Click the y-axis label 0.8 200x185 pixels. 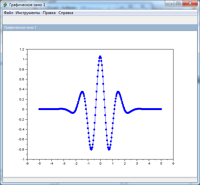pos(22,69)
